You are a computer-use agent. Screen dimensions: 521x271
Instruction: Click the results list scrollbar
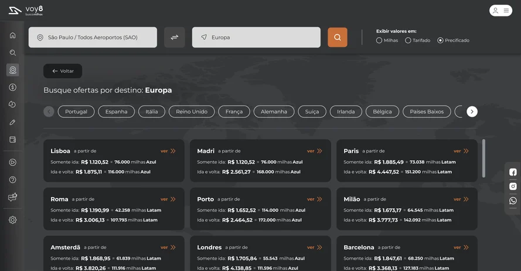pyautogui.click(x=483, y=158)
